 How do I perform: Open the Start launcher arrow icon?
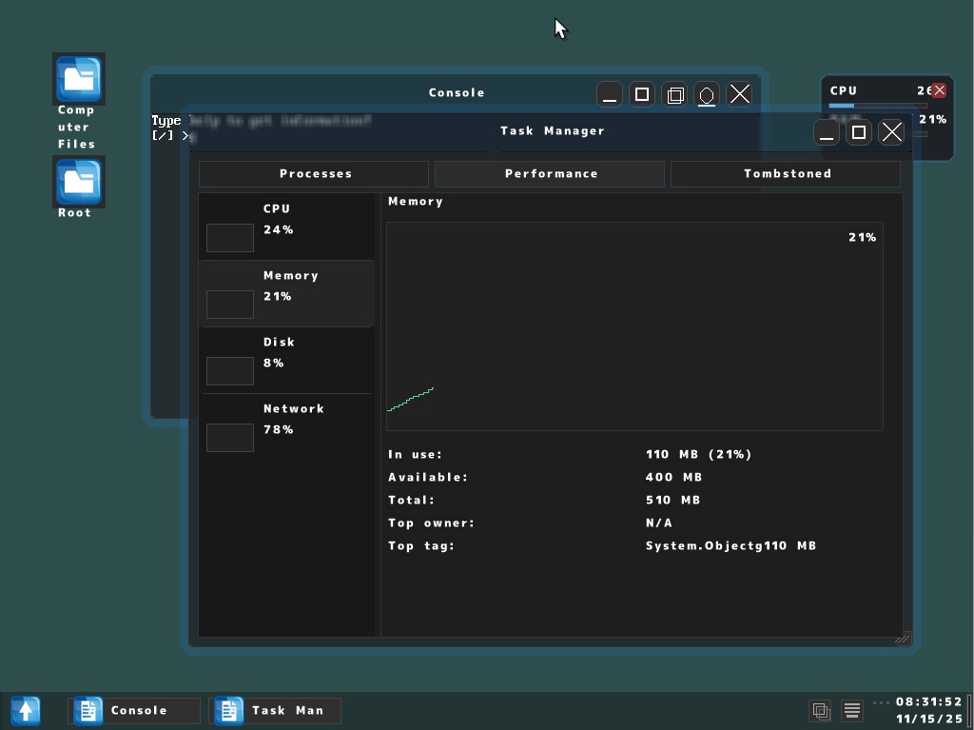pos(26,710)
